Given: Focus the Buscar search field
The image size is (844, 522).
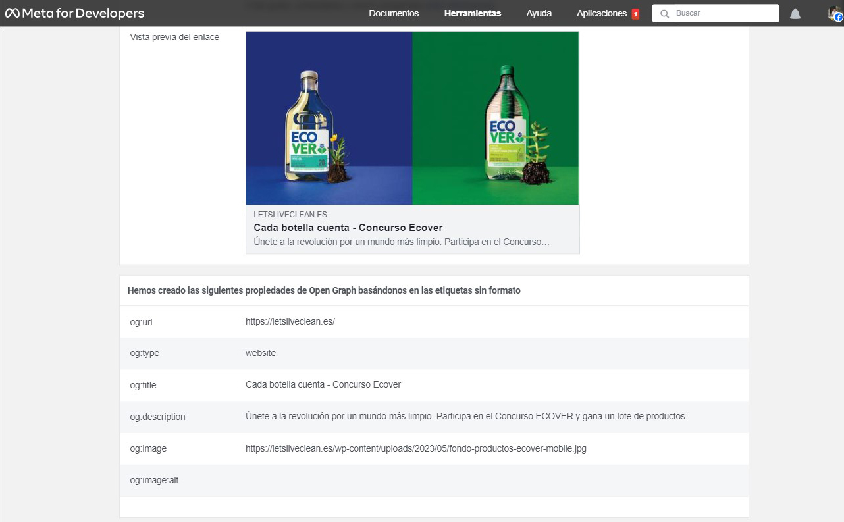Looking at the screenshot, I should [x=724, y=13].
